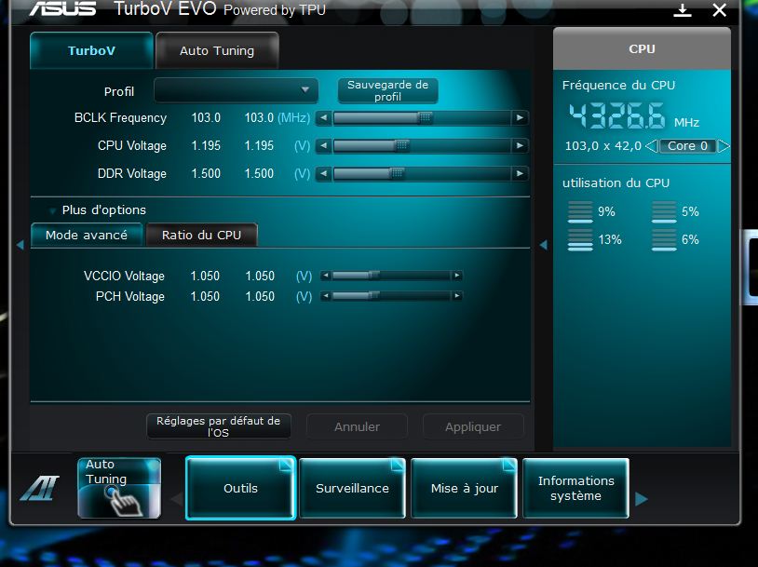Screen dimensions: 758x567
Task: Click the VCCIO Voltage slider handle
Action: 373,276
